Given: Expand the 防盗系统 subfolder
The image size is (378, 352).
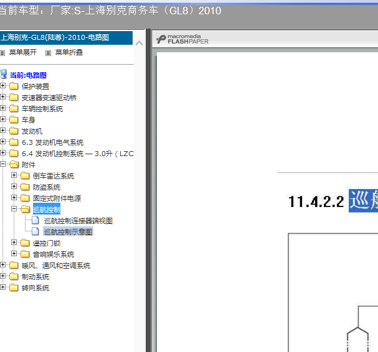Looking at the screenshot, I should [x=14, y=187].
